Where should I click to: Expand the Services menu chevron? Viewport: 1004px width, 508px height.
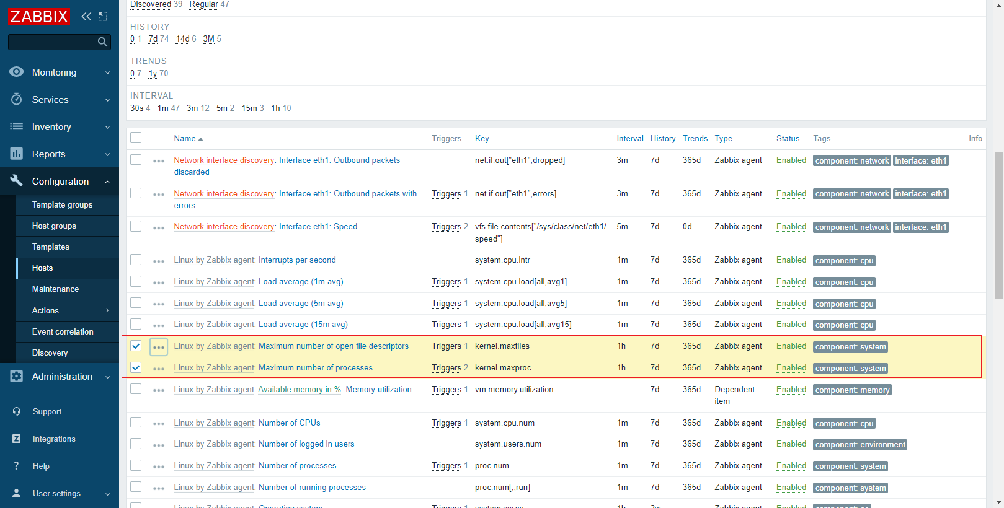(107, 100)
